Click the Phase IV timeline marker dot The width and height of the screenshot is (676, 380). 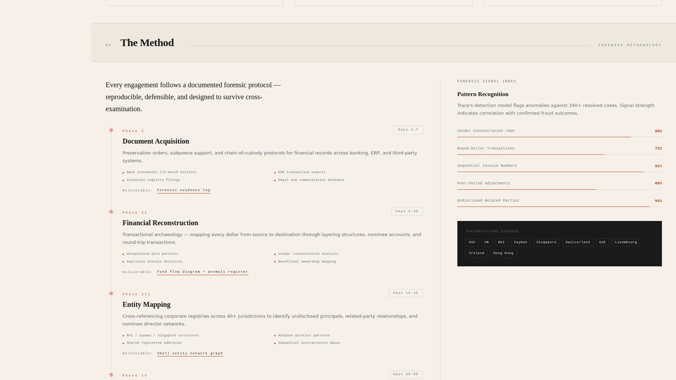pos(111,375)
